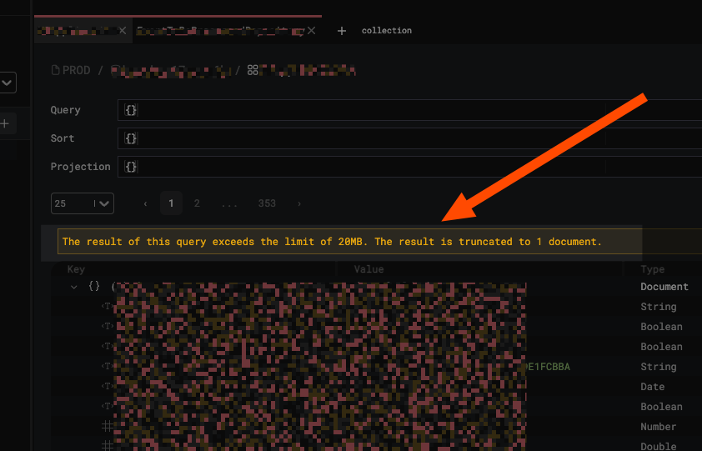Click the Date type cell
Viewport: 702px width, 451px height.
pos(652,387)
